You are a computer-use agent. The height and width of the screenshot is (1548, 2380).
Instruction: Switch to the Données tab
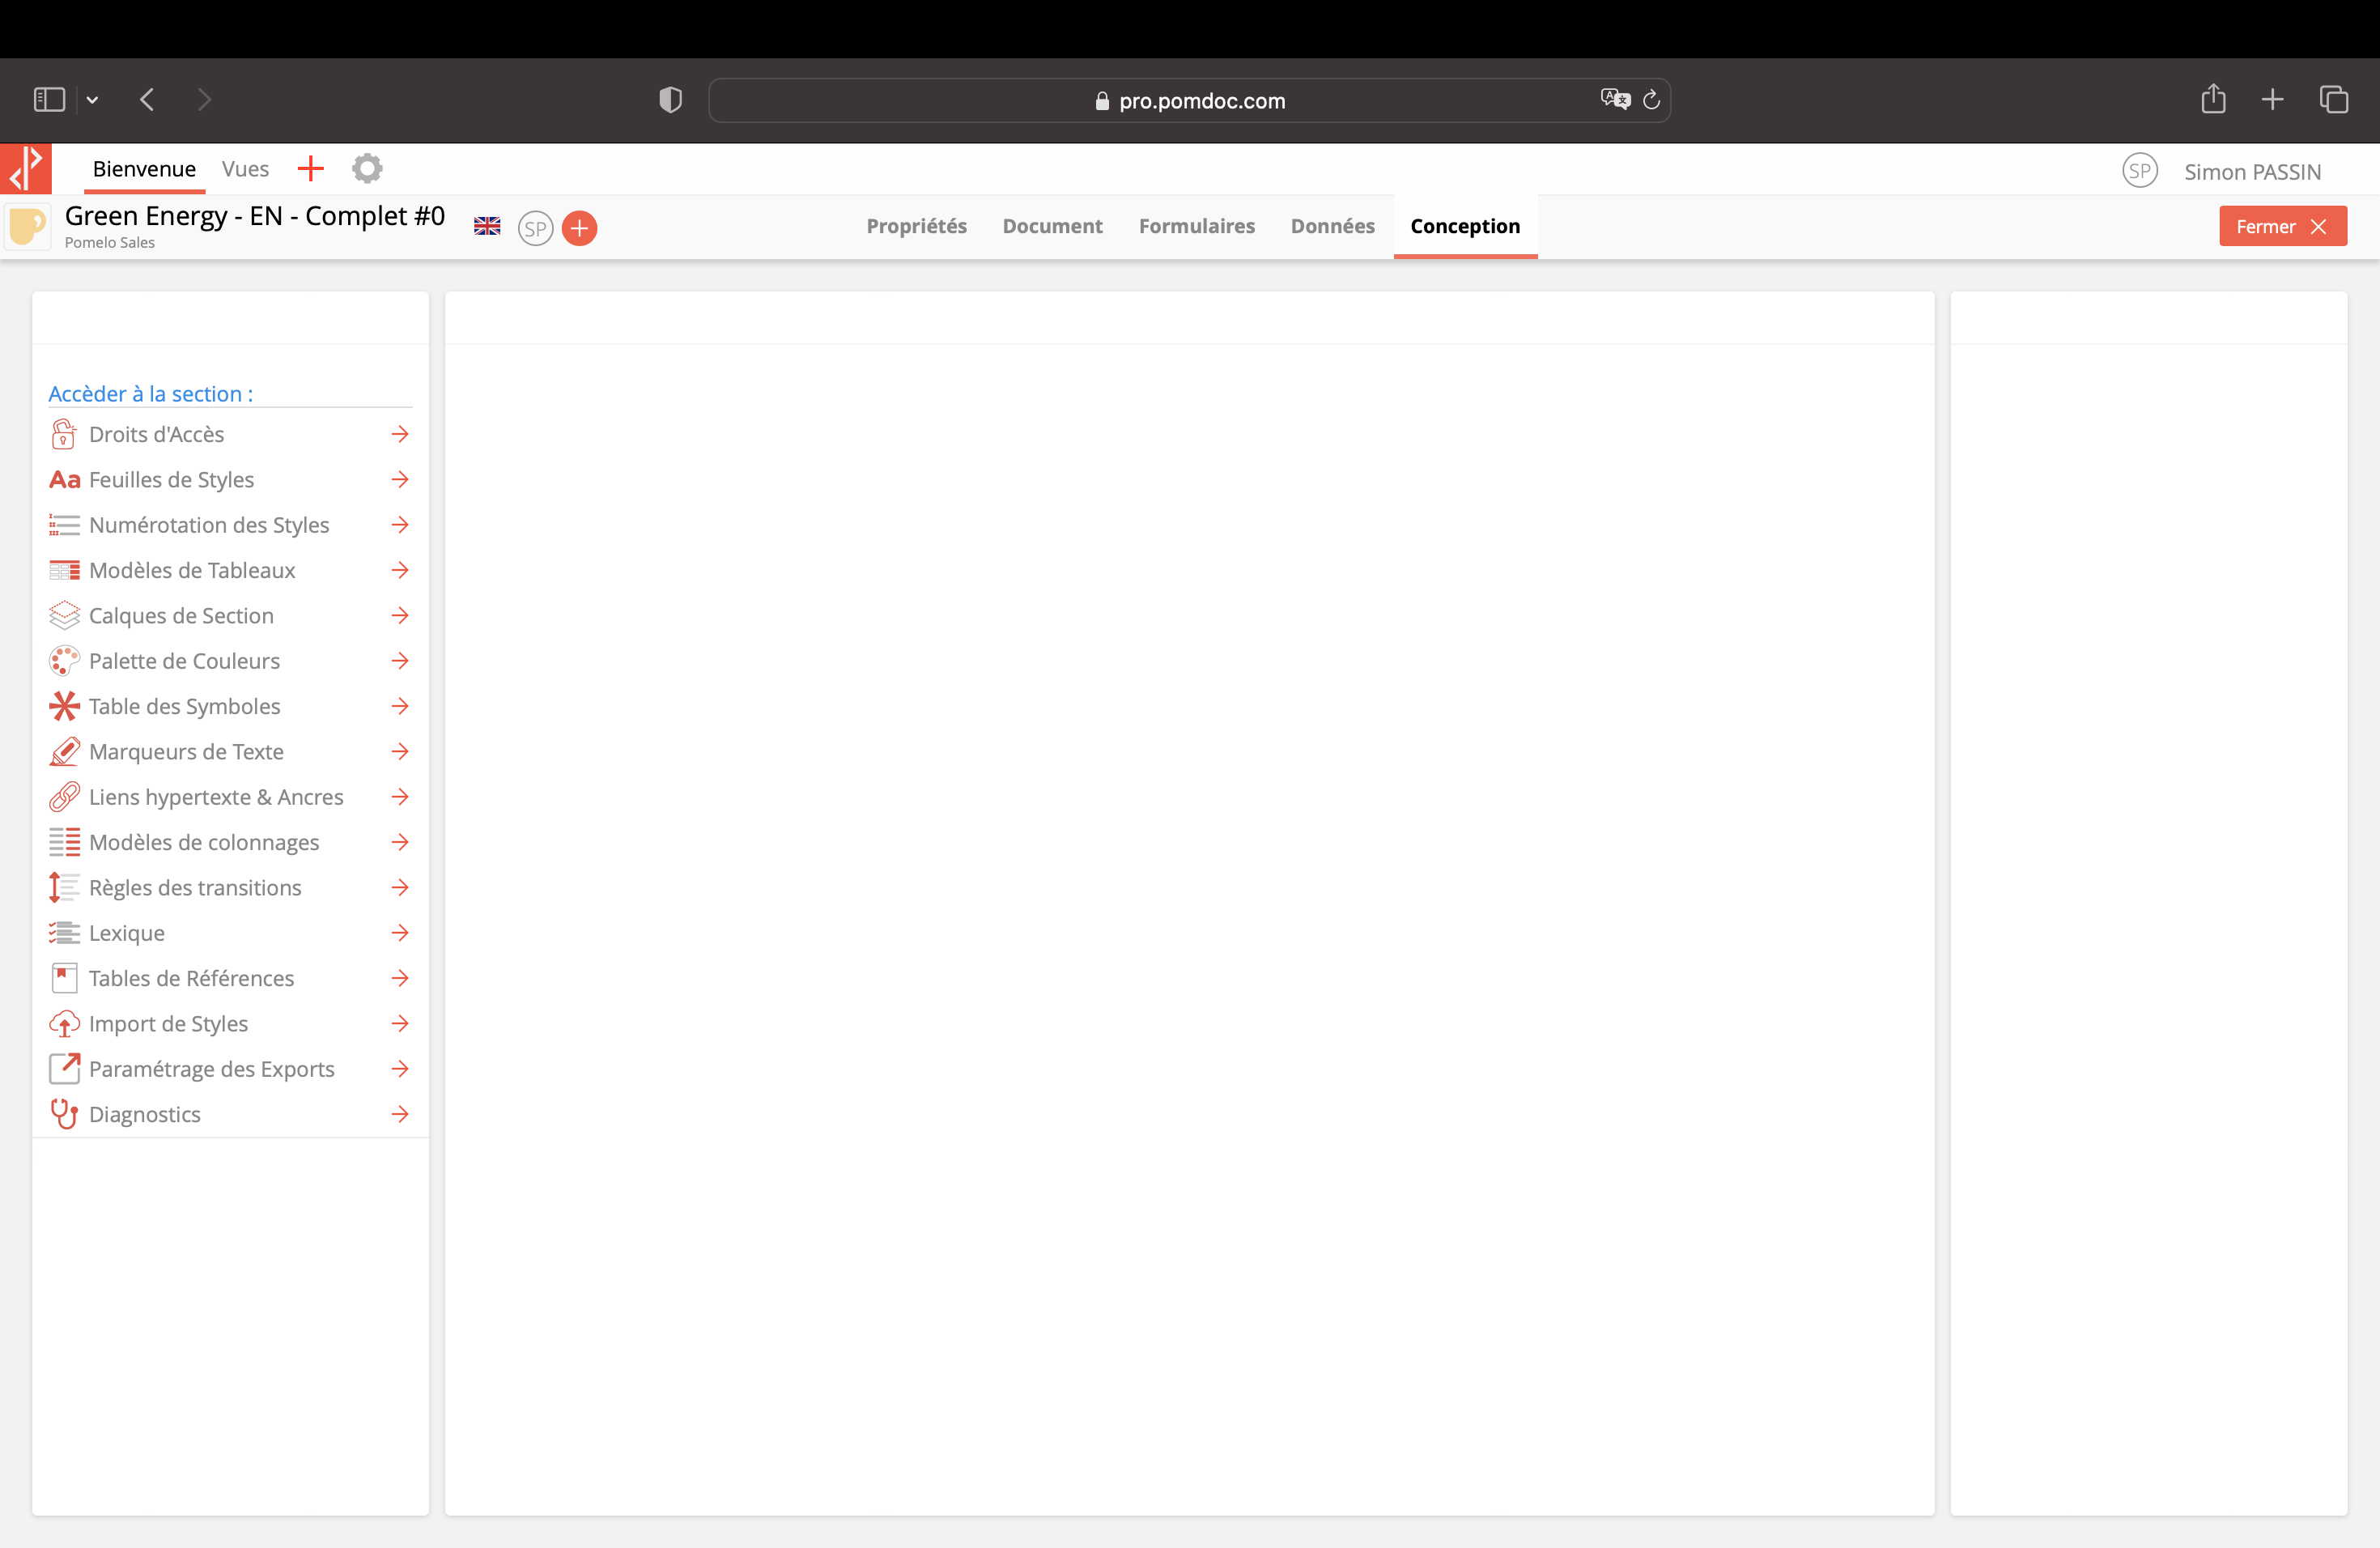1332,226
